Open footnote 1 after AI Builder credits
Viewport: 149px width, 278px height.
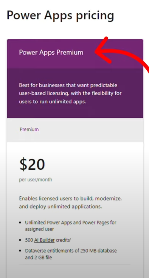(x=70, y=239)
